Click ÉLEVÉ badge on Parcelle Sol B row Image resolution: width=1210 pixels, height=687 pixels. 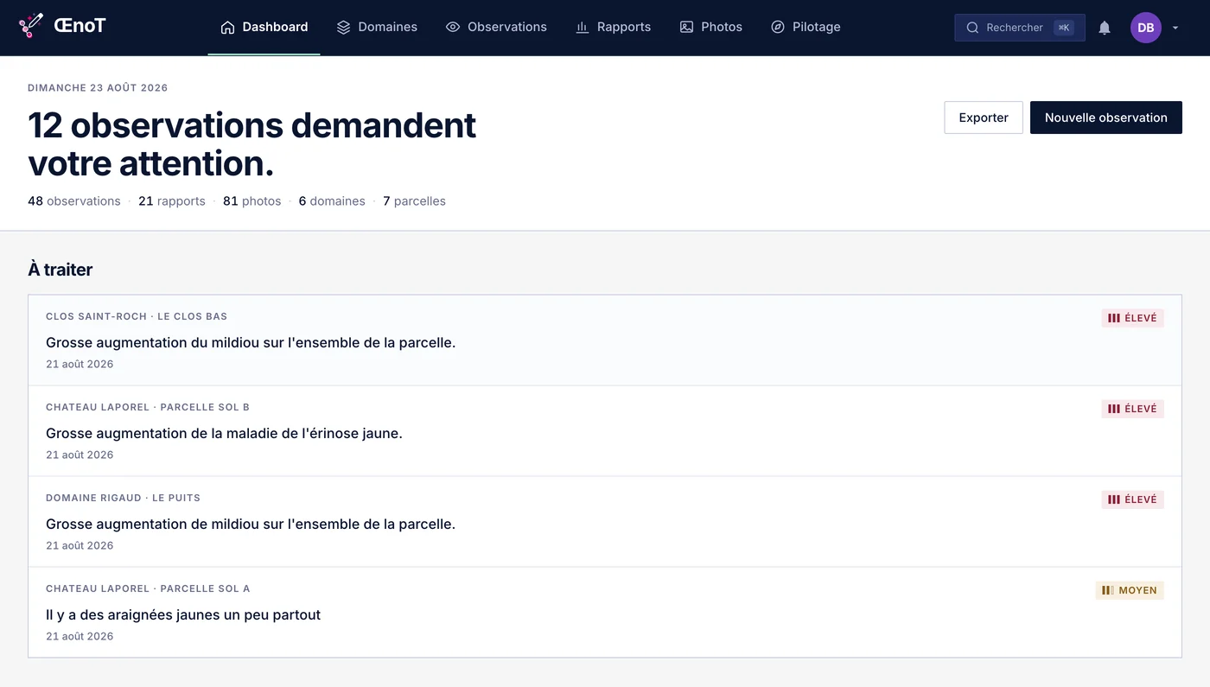(1132, 409)
